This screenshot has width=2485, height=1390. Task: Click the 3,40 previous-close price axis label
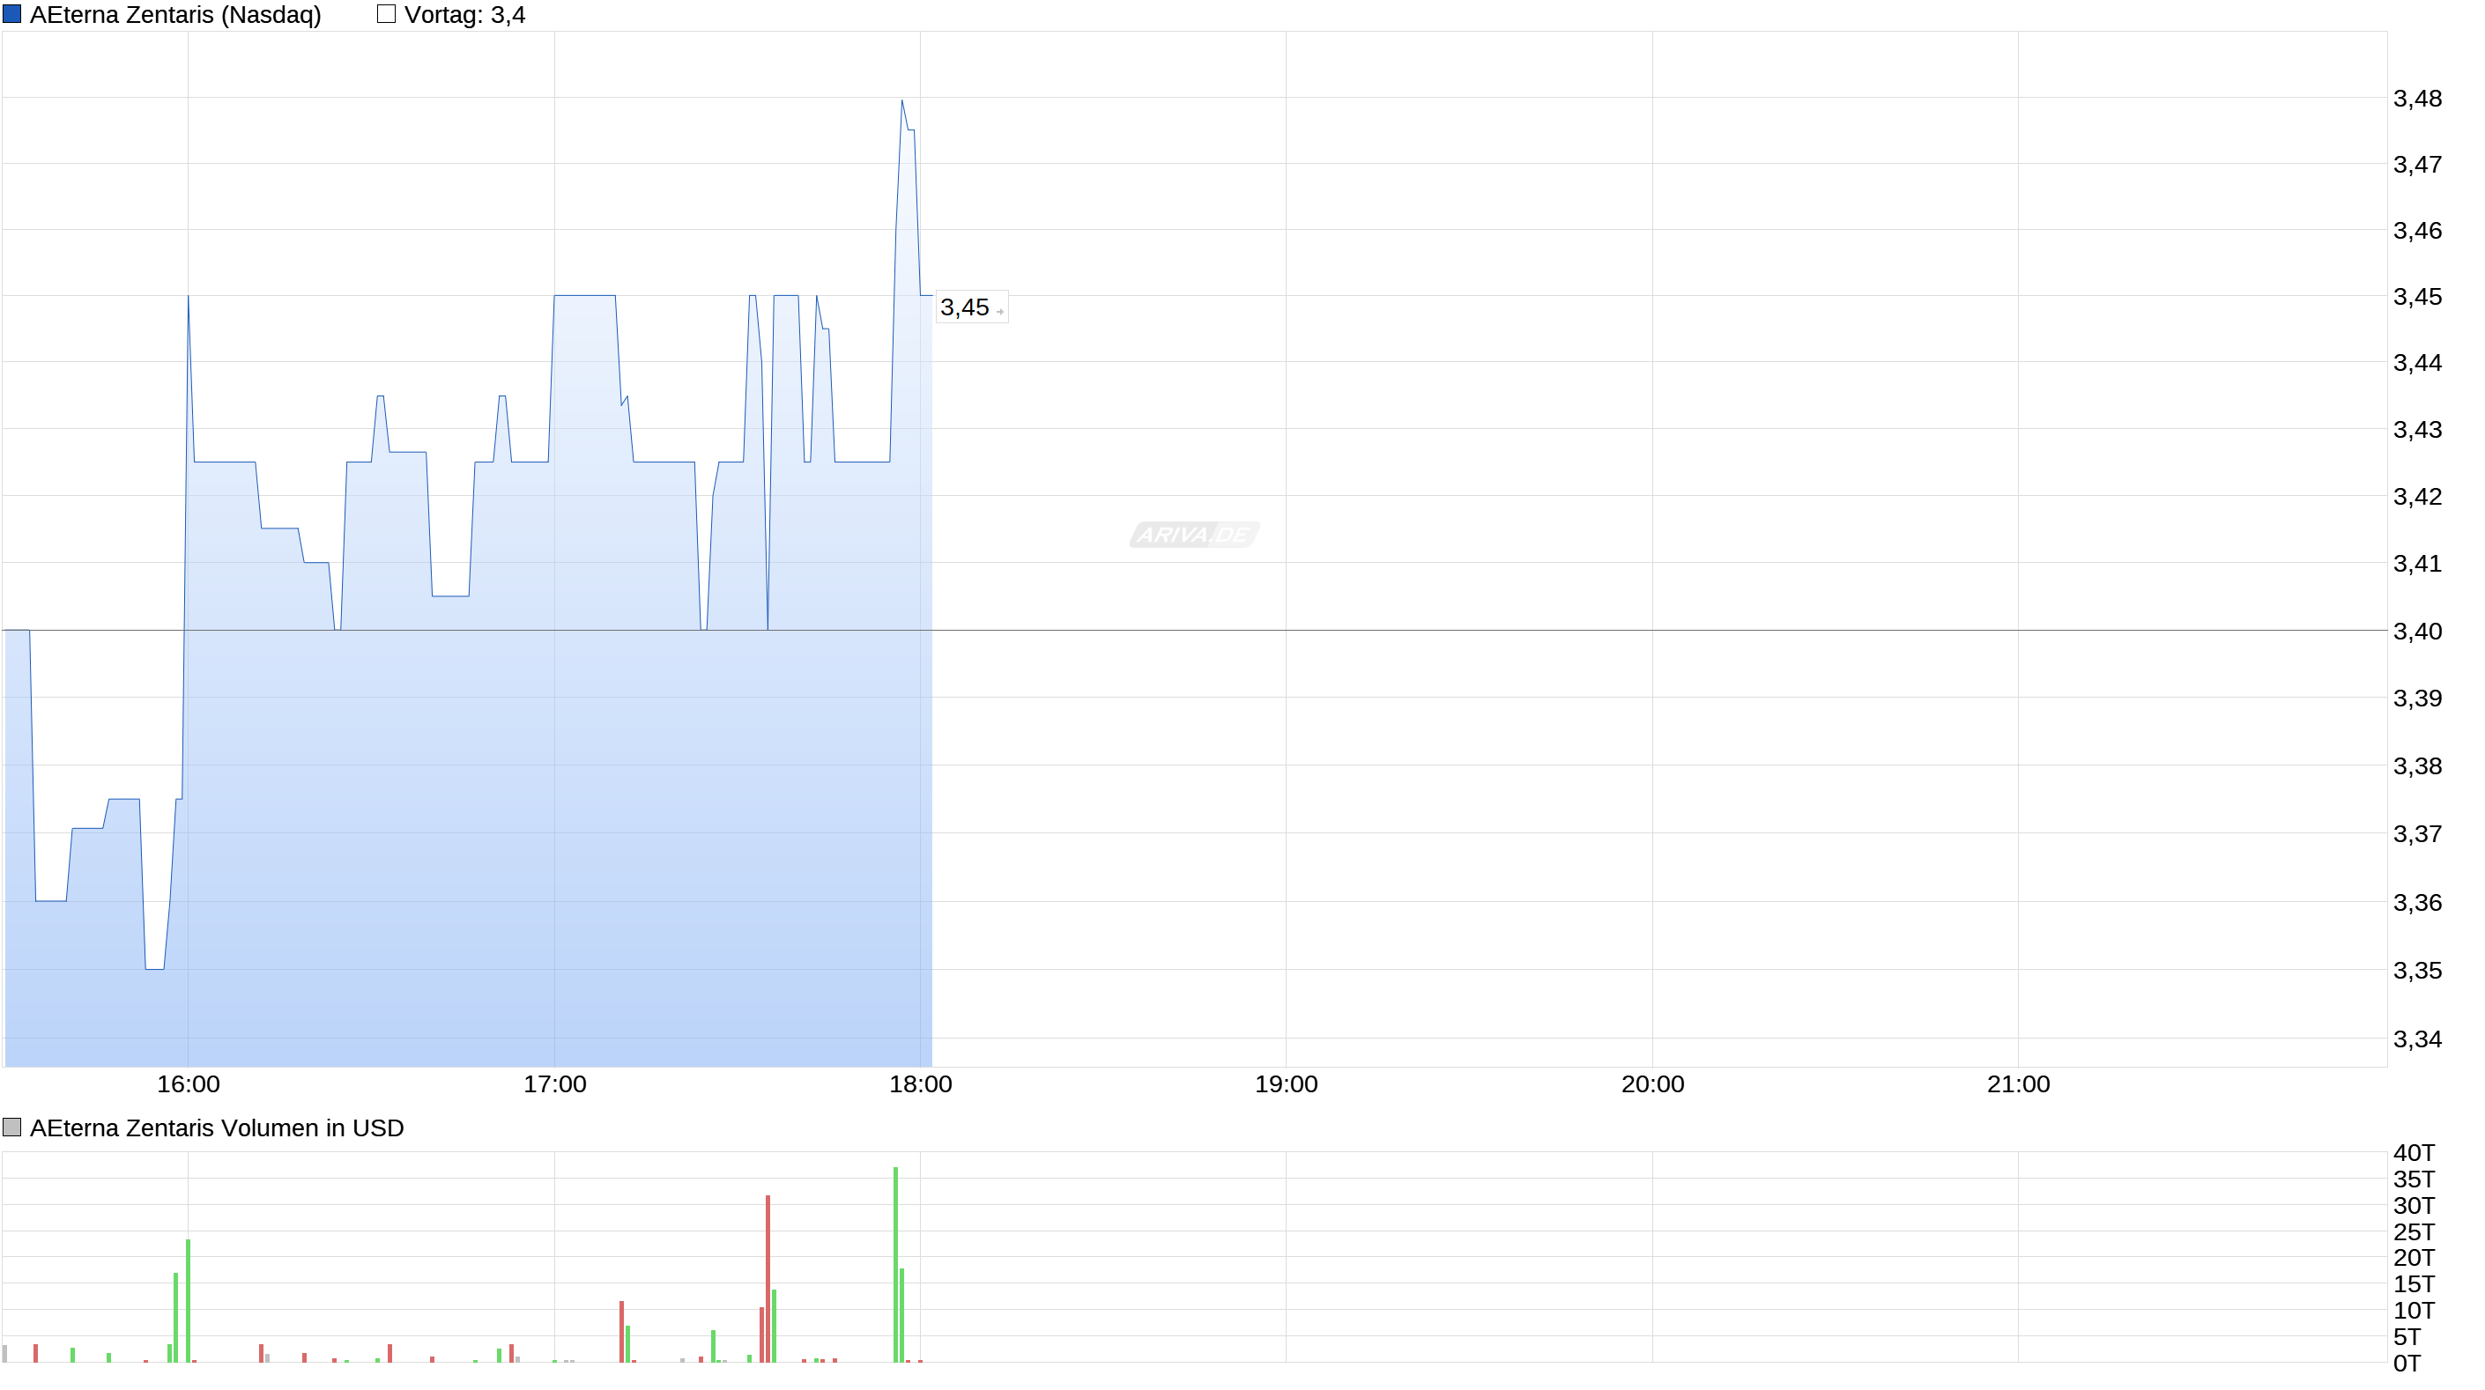pyautogui.click(x=2417, y=631)
